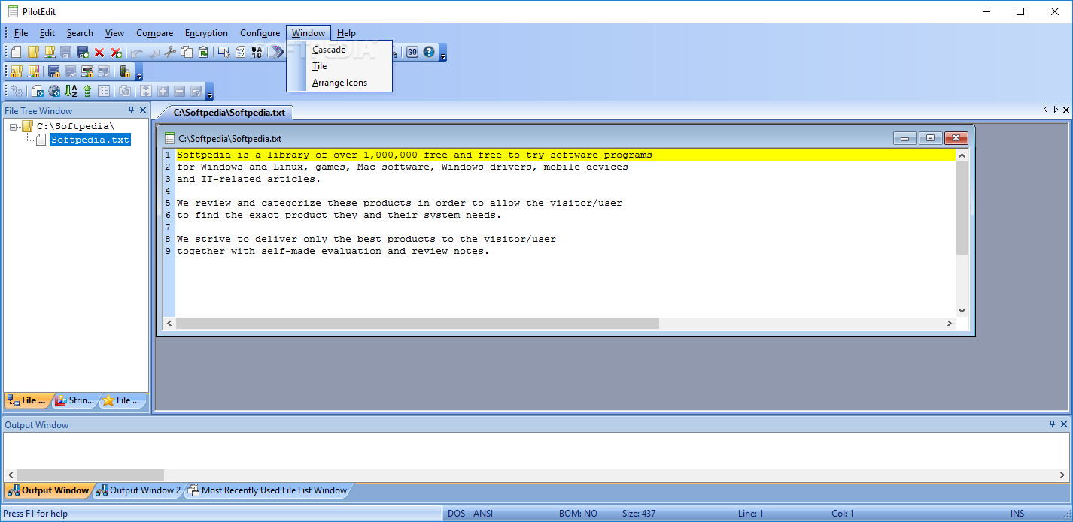
Task: Select the Softpedia.txt tree item
Action: [90, 140]
